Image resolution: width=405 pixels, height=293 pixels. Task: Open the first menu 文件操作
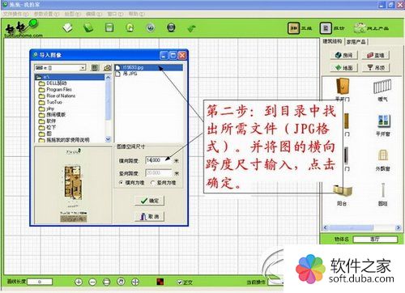click(x=15, y=14)
